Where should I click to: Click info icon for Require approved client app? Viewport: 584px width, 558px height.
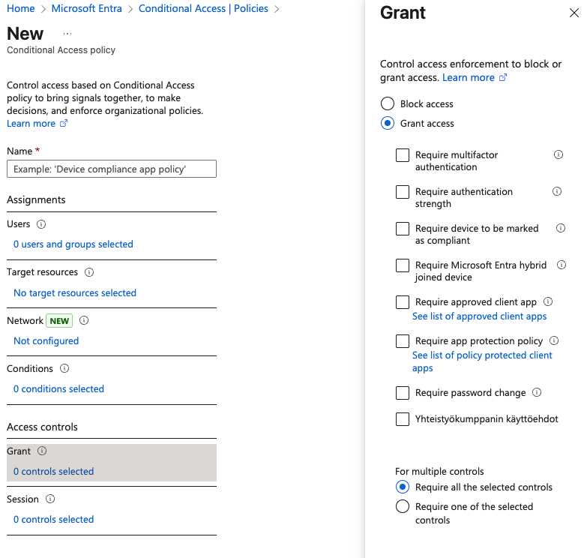point(548,301)
